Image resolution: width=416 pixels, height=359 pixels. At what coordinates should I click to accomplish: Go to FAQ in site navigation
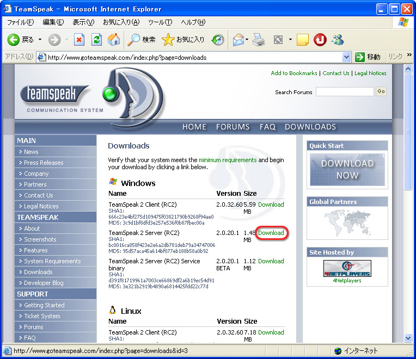pos(267,127)
